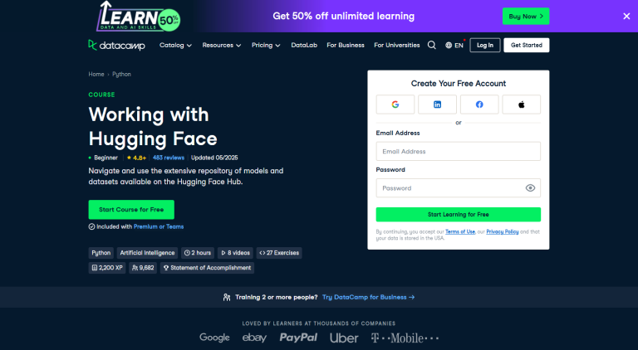This screenshot has width=638, height=350.
Task: Go to For Business page
Action: coord(346,45)
